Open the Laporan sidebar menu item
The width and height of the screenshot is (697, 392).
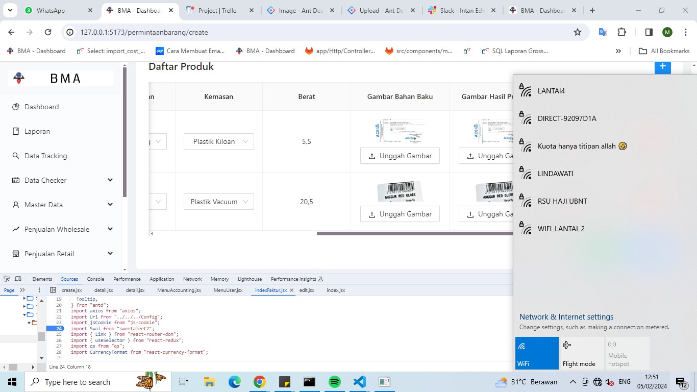[37, 131]
